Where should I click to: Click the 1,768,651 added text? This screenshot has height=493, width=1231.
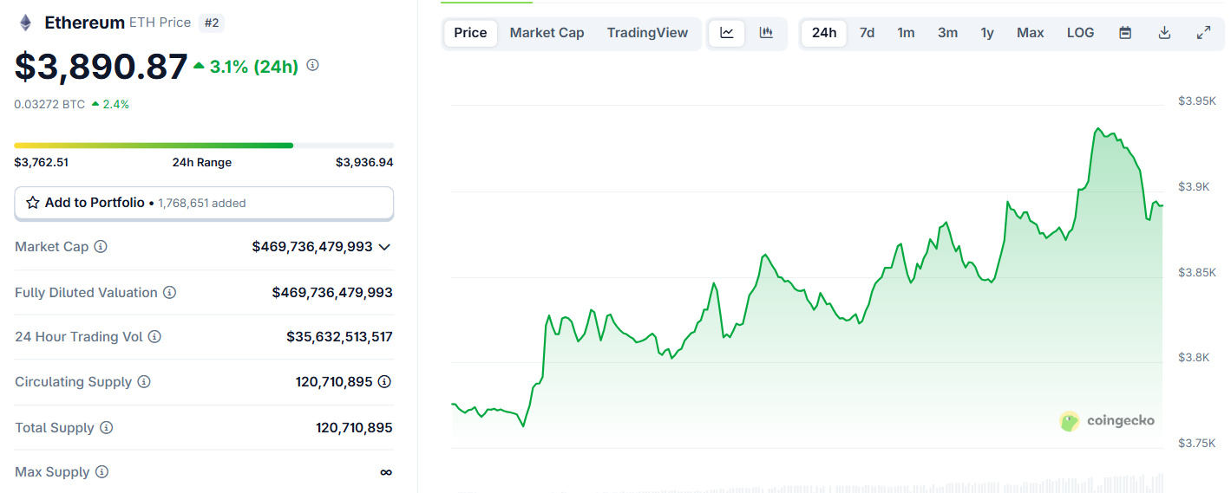[202, 204]
